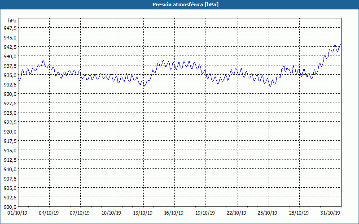This screenshot has width=359, height=224.
Task: Select the 930,0 y-axis label
Action: [x=10, y=94]
